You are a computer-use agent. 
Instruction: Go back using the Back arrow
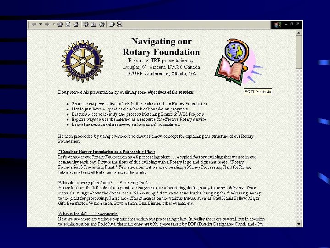coord(34,24)
